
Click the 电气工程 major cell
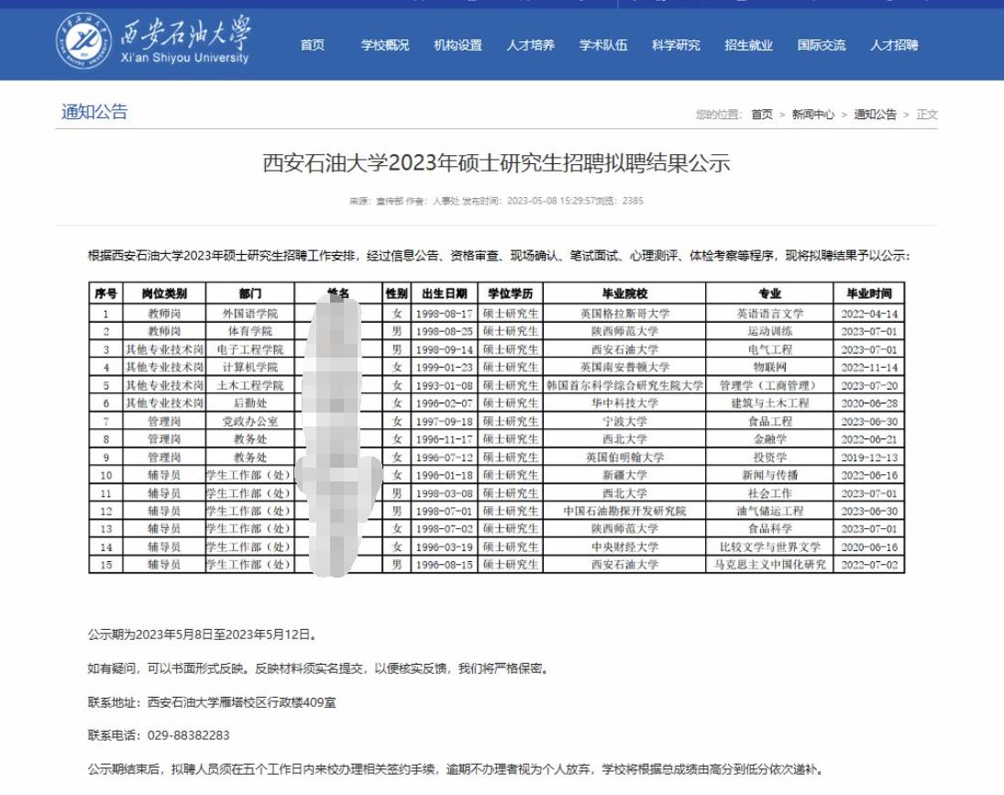769,349
